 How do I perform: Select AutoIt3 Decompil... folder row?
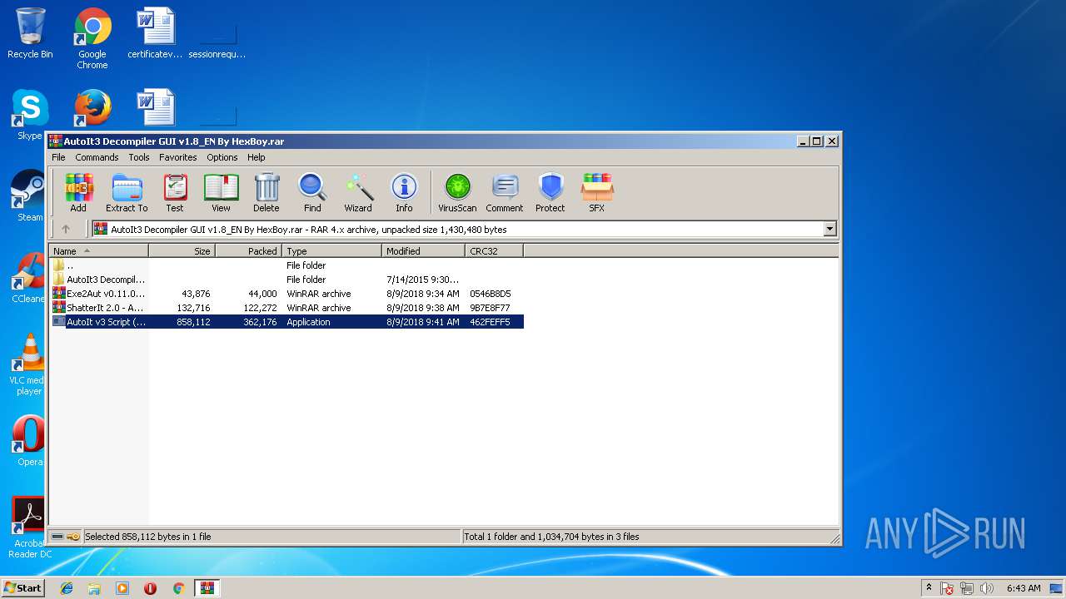286,280
